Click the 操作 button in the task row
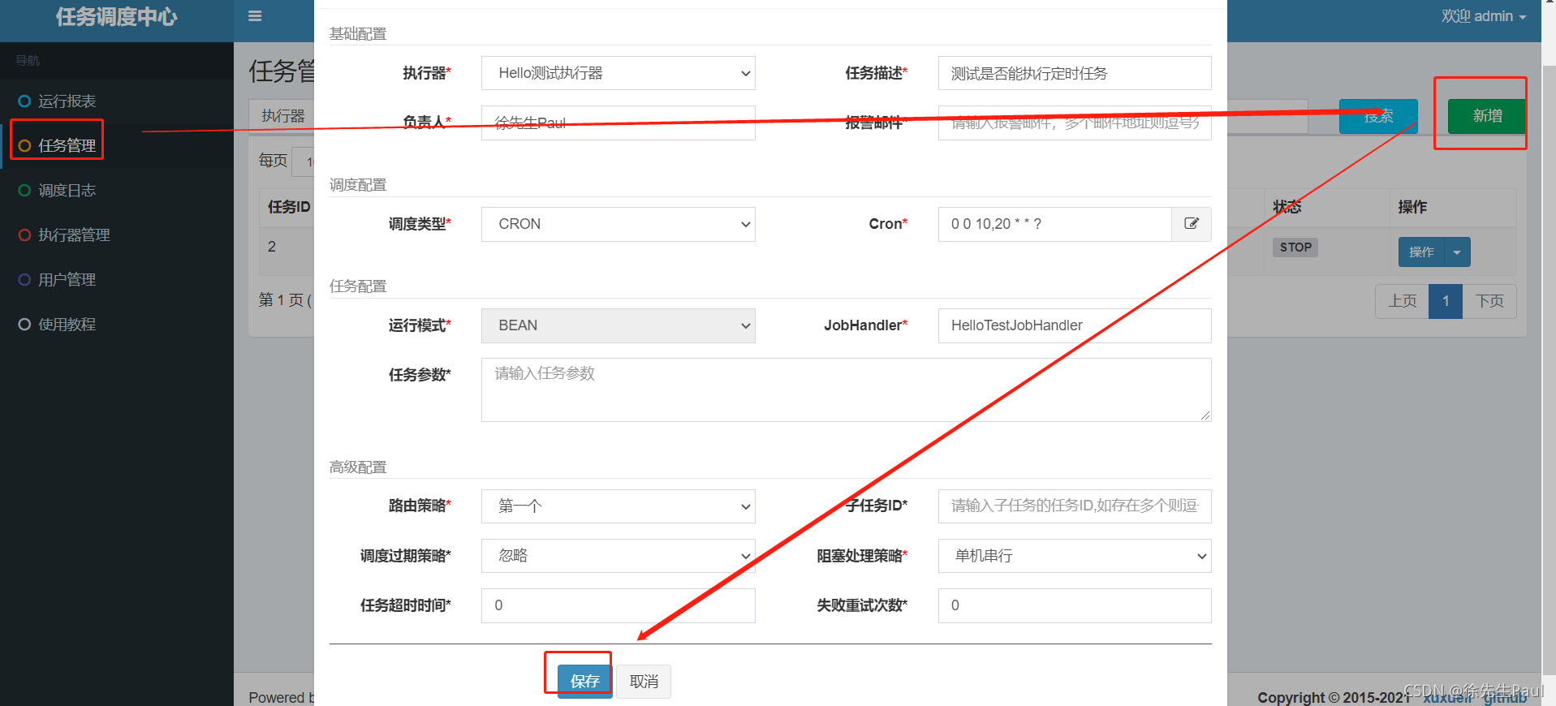This screenshot has width=1556, height=706. pyautogui.click(x=1421, y=252)
